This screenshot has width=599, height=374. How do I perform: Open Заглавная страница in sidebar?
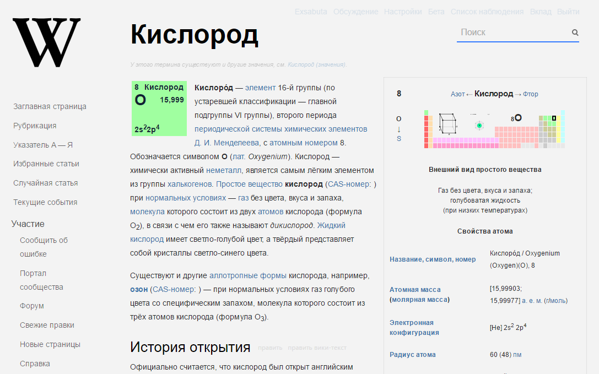[50, 107]
